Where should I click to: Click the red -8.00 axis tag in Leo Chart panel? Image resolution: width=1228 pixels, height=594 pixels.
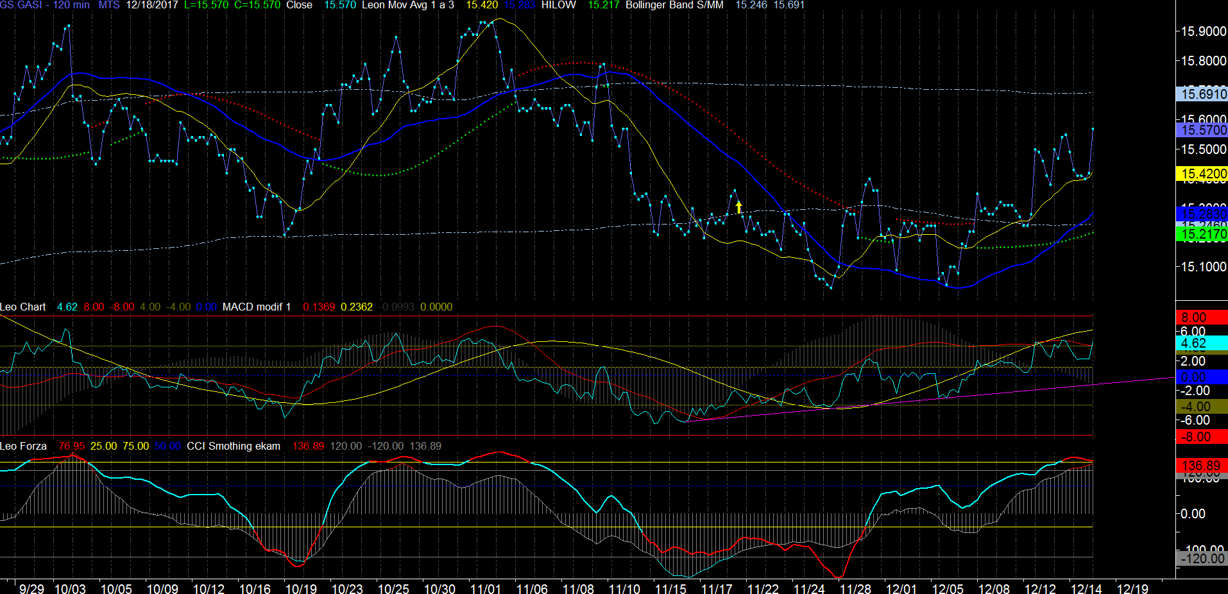pos(1202,437)
